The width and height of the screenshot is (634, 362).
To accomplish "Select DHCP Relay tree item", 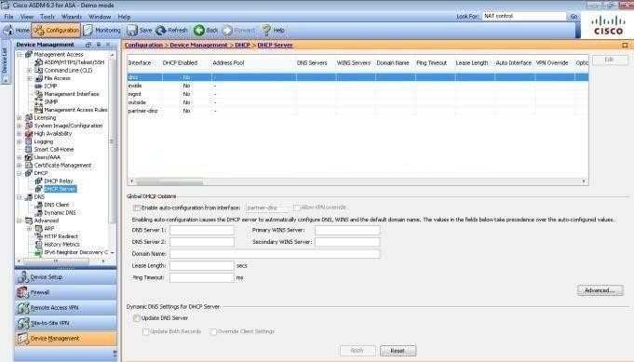I will [x=59, y=181].
